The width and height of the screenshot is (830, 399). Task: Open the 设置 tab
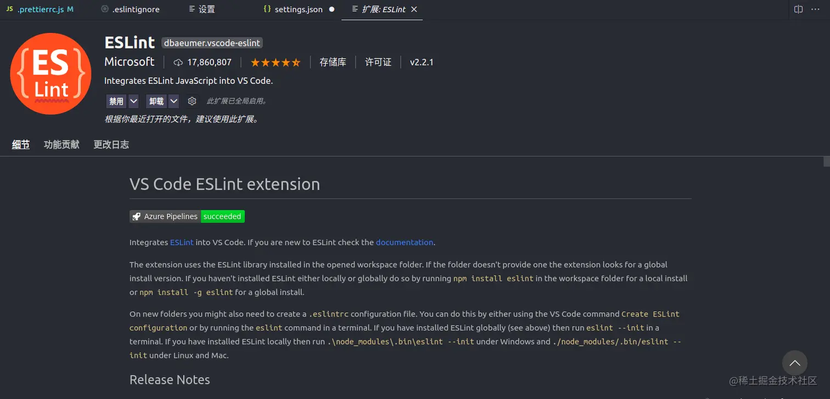click(201, 9)
